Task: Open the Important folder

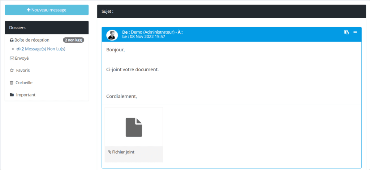Action: coord(26,95)
